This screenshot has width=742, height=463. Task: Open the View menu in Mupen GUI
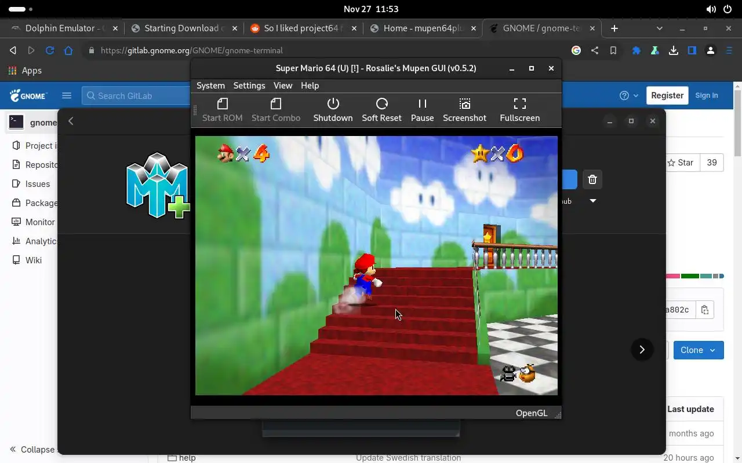[283, 85]
